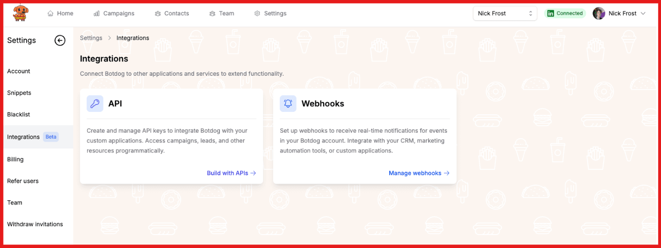This screenshot has width=661, height=248.
Task: Click the Beta badge next to Integrations
Action: 51,137
